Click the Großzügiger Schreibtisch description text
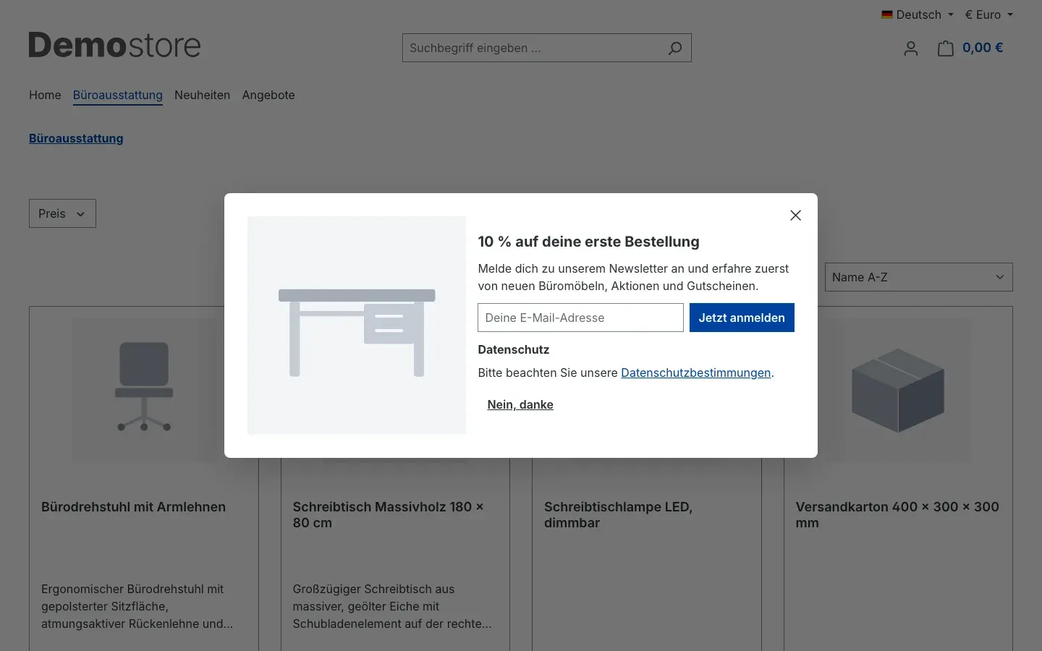This screenshot has width=1042, height=651. point(392,606)
